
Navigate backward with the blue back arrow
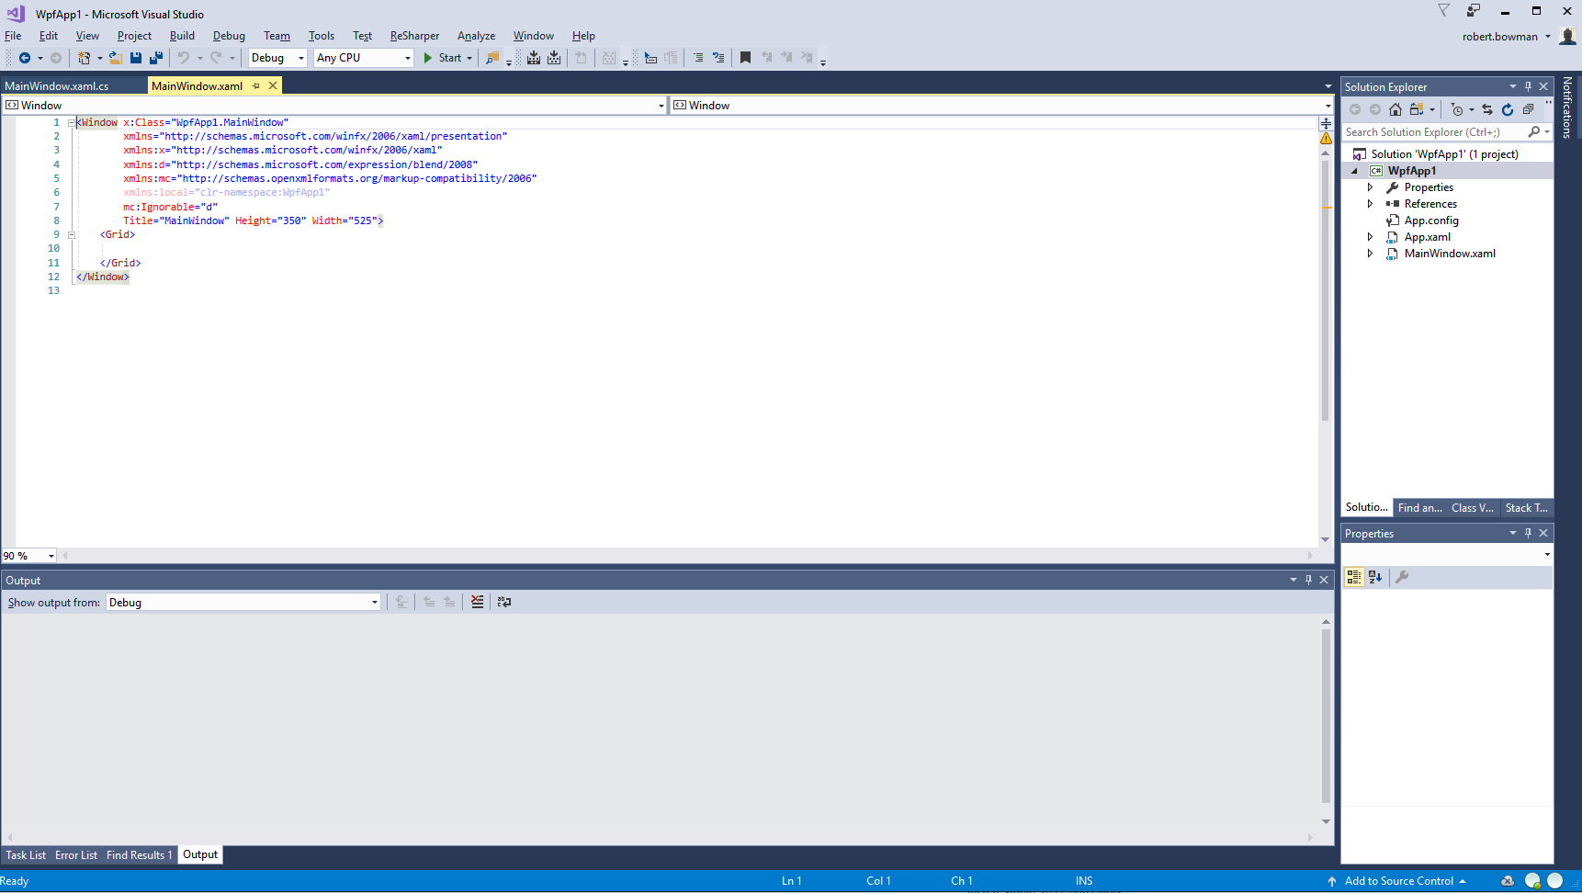pos(25,58)
